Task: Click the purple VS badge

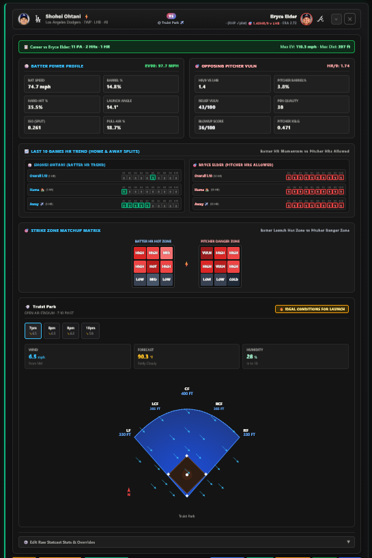Action: click(x=171, y=16)
